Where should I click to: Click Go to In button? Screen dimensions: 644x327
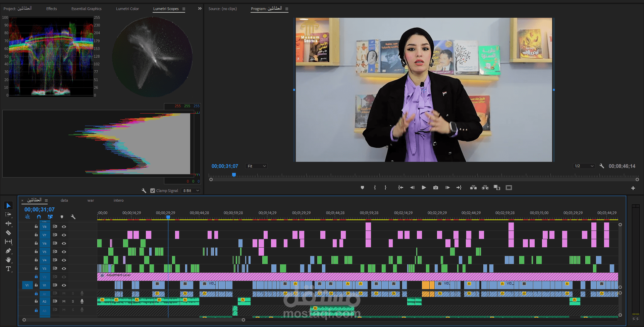point(400,188)
